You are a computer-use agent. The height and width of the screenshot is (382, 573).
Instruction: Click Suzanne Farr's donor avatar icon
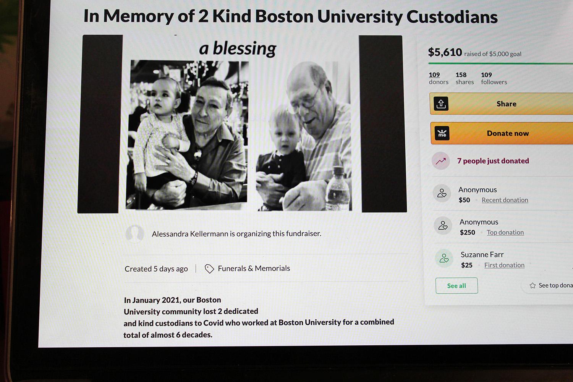point(444,259)
